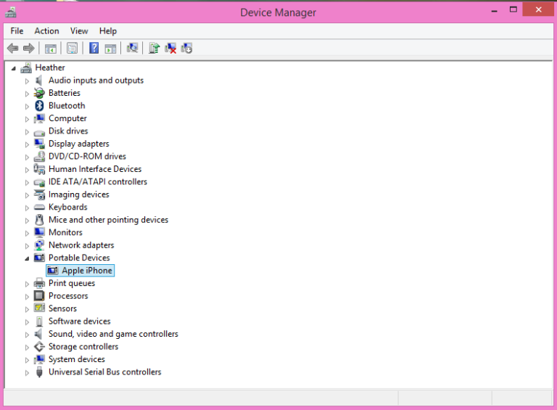Click the Apple iPhone device icon
Viewport: 557px width, 410px height.
tap(52, 271)
